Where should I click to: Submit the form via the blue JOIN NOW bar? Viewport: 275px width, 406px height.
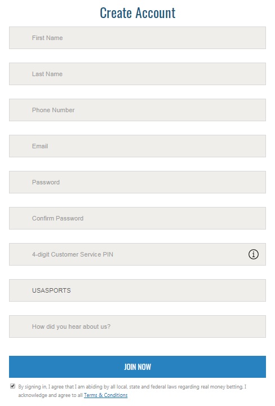(137, 367)
